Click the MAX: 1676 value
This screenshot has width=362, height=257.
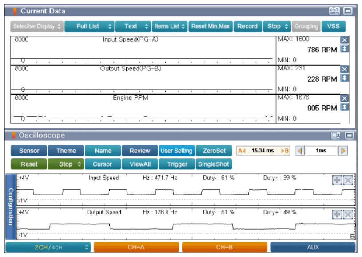294,97
